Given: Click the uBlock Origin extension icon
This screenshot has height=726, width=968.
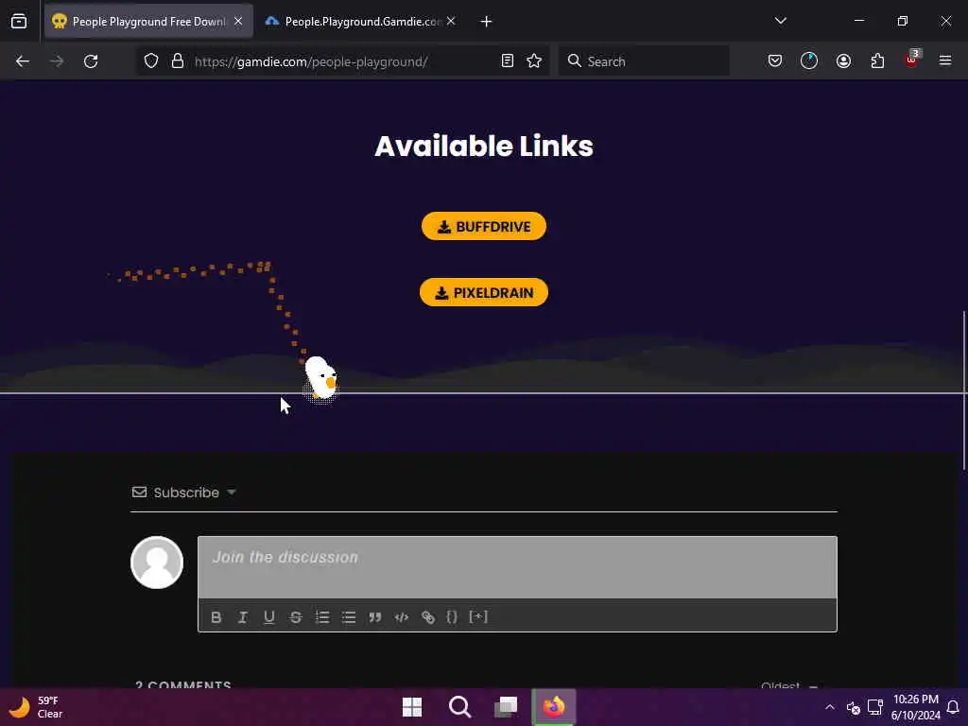Looking at the screenshot, I should point(912,60).
